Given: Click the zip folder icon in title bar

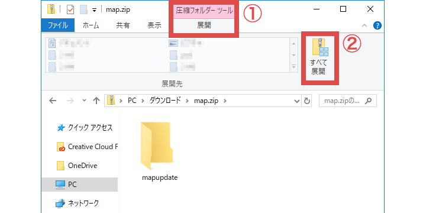Looking at the screenshot, I should click(x=51, y=9).
